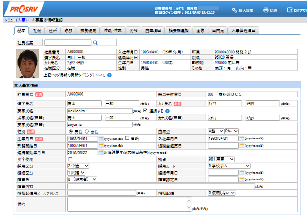Open 個人設定 gear settings

235,10
